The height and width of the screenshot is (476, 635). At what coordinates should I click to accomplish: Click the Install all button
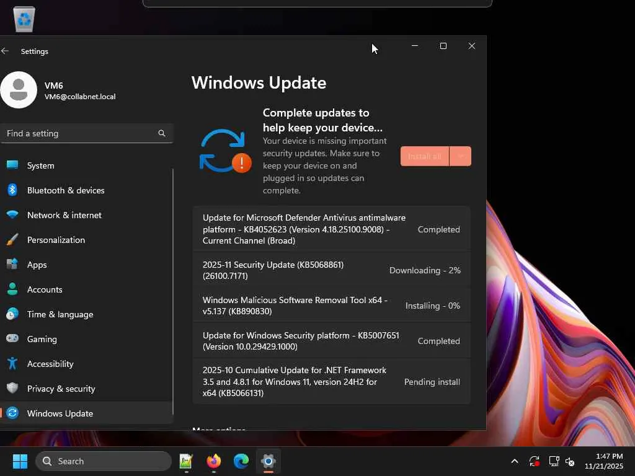pyautogui.click(x=424, y=156)
